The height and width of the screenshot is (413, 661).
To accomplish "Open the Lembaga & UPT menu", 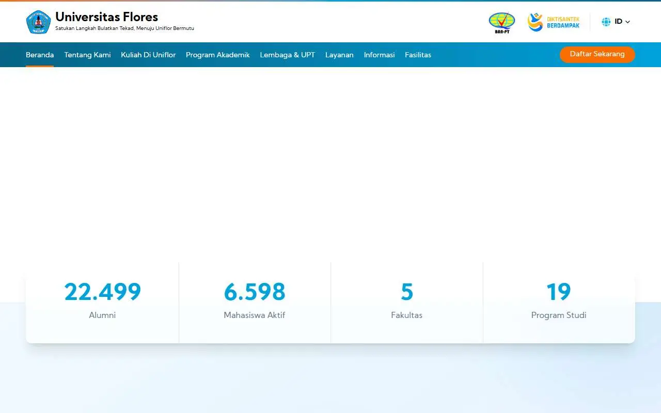I will tap(287, 55).
